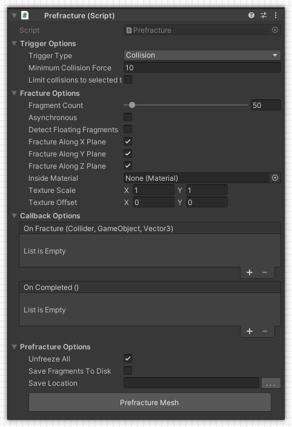Browse for Save Location with ellipsis button
This screenshot has width=292, height=427.
[271, 383]
